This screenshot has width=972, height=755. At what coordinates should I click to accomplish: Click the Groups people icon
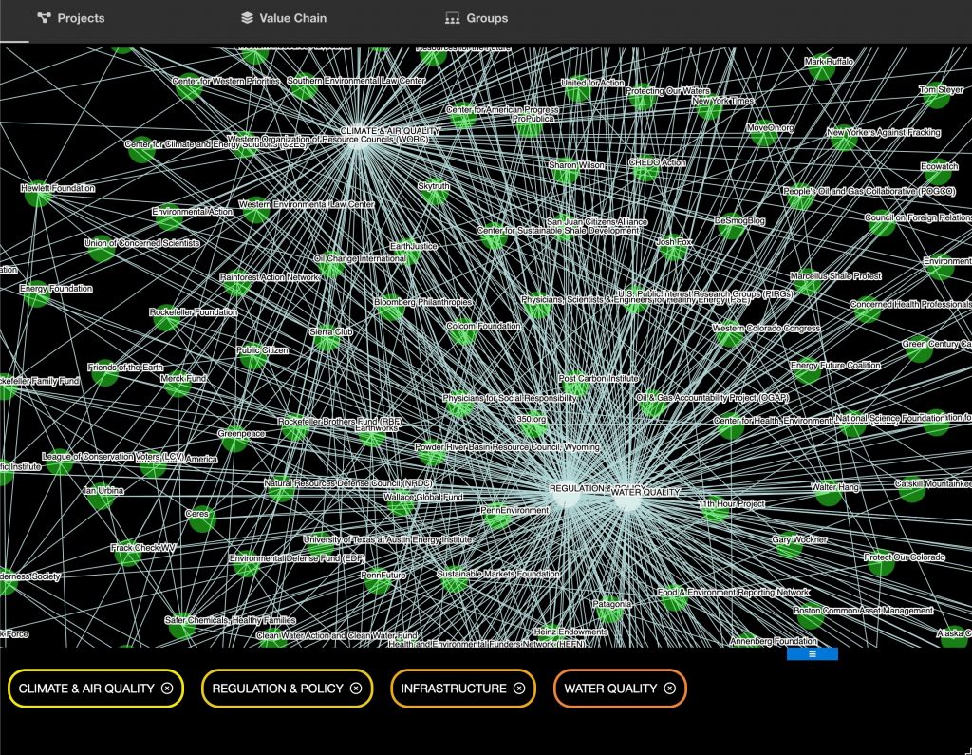[452, 18]
